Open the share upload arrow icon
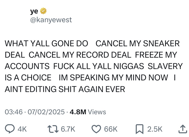The image size is (189, 137). pyautogui.click(x=183, y=129)
